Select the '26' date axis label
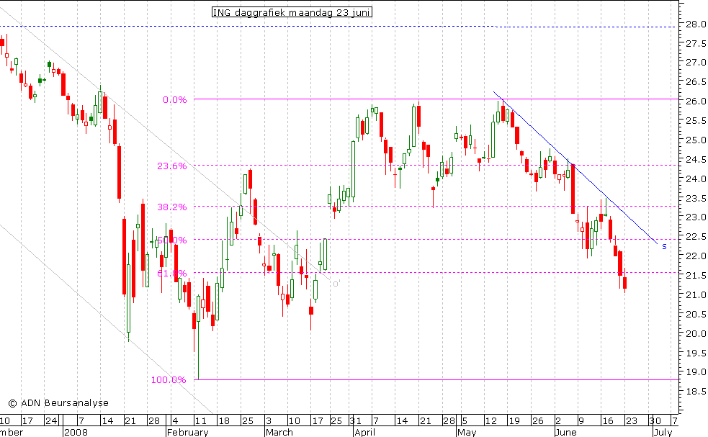Image resolution: width=708 pixels, height=437 pixels. click(x=537, y=420)
